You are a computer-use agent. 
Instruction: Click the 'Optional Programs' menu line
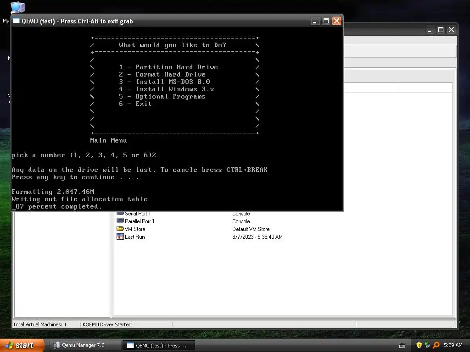[x=162, y=96]
